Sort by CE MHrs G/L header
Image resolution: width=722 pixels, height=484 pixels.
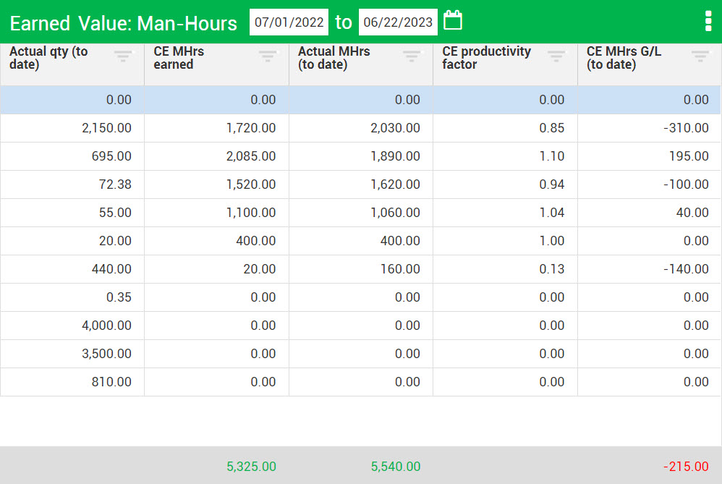click(x=624, y=58)
